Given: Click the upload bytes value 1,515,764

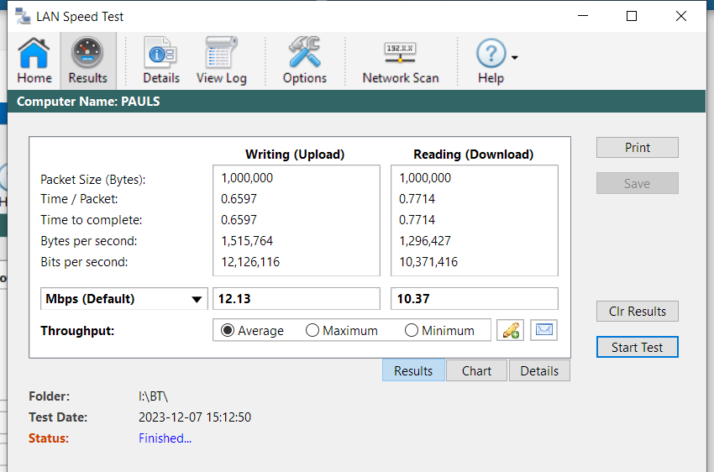Looking at the screenshot, I should tap(247, 241).
